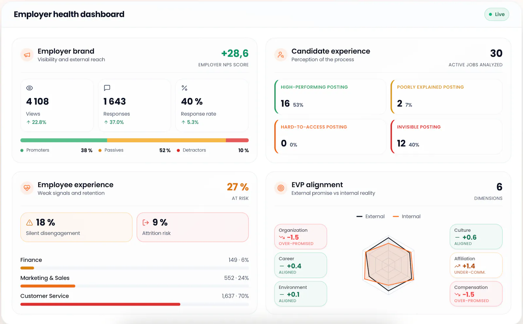Click the Finance progress bar
Image resolution: width=523 pixels, height=324 pixels.
click(134, 268)
